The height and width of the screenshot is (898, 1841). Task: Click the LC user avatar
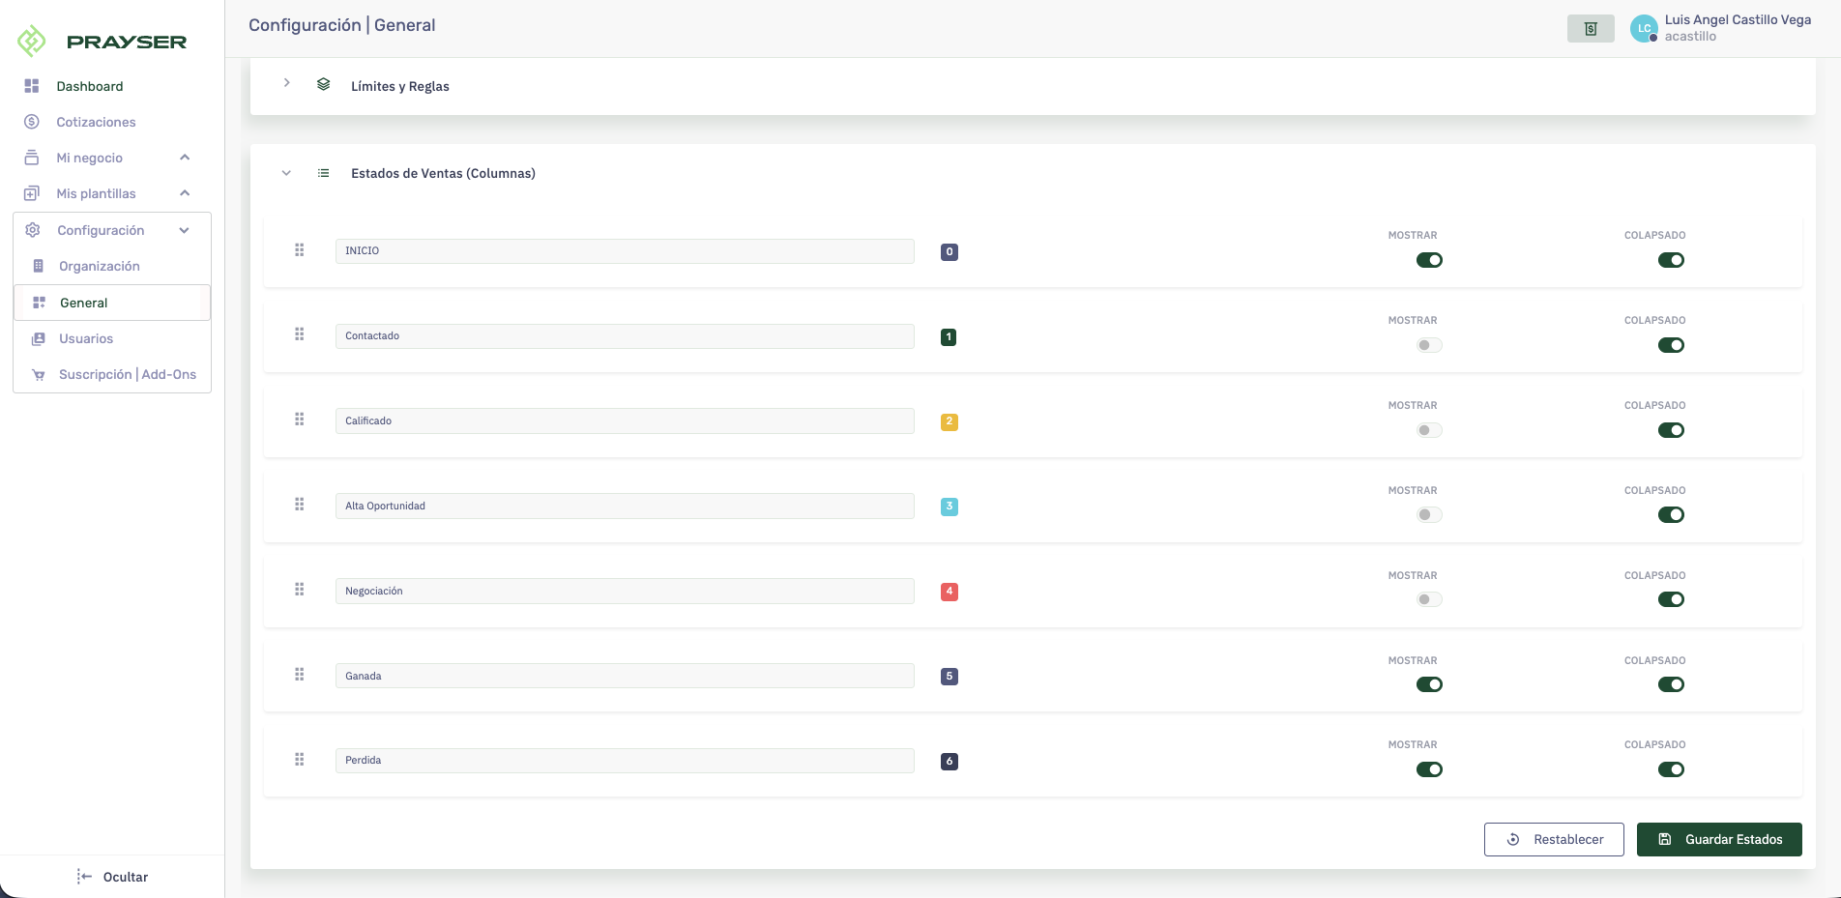tap(1644, 28)
